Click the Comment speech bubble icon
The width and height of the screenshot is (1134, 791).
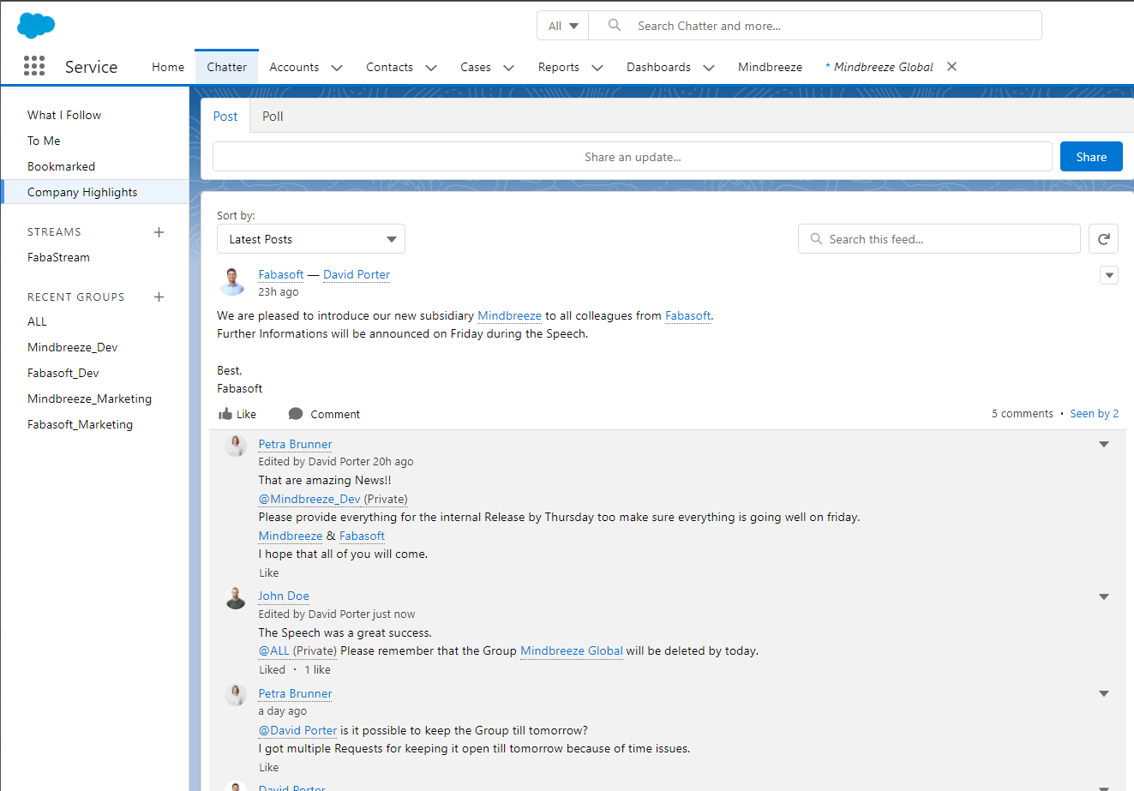[x=296, y=414]
